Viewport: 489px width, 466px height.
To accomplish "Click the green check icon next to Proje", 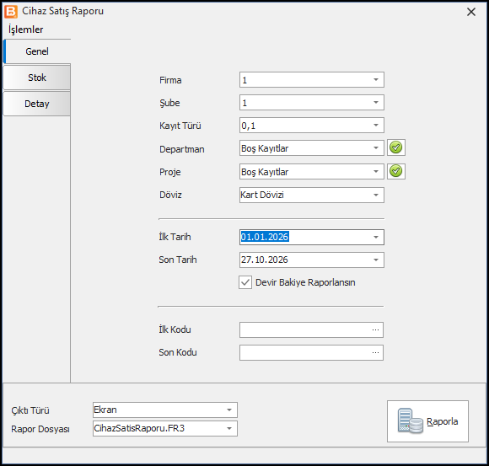I will [x=396, y=171].
